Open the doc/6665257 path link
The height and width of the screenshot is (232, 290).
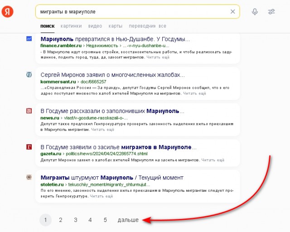click(93, 81)
